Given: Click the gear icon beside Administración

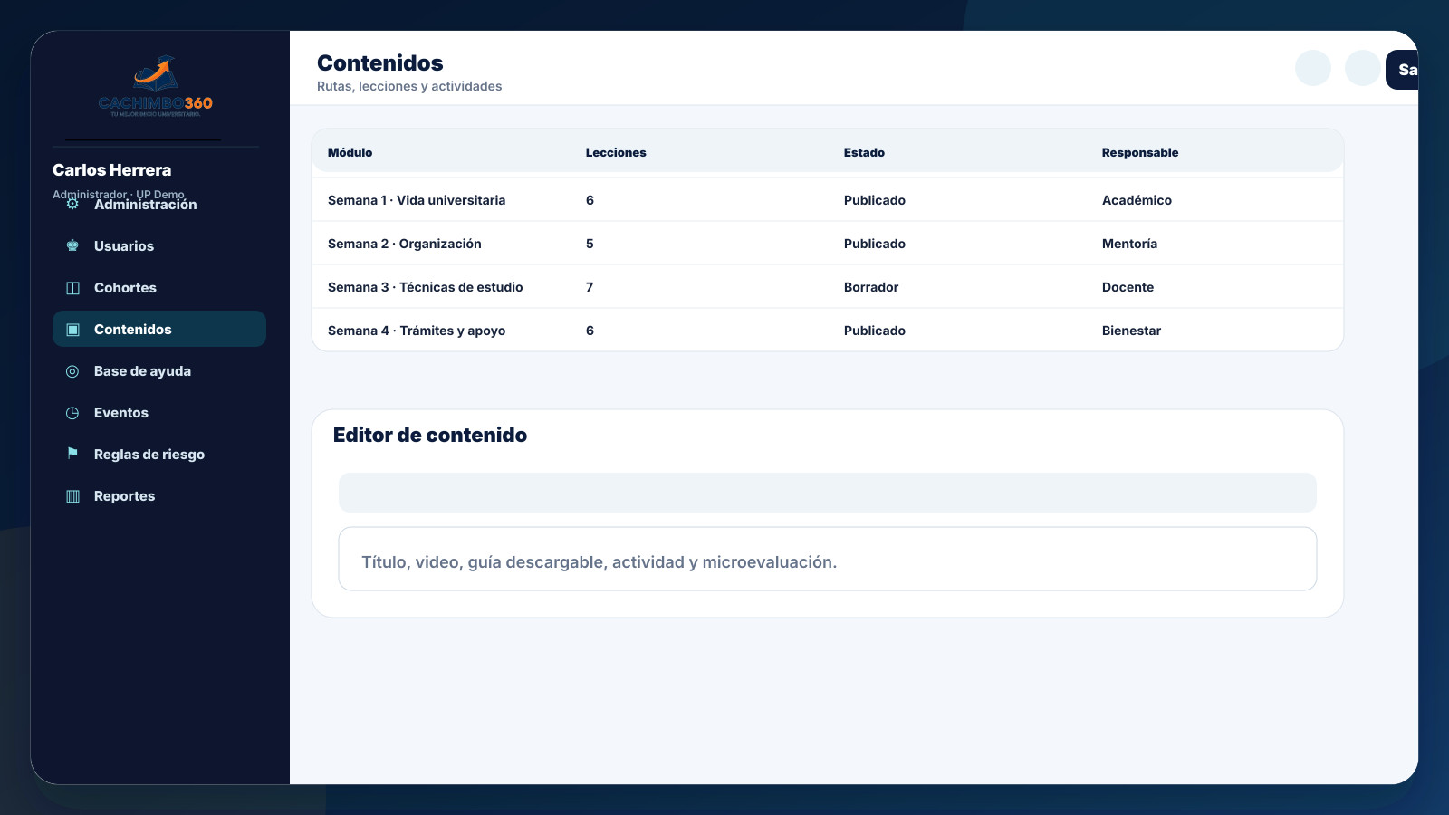Looking at the screenshot, I should point(72,204).
